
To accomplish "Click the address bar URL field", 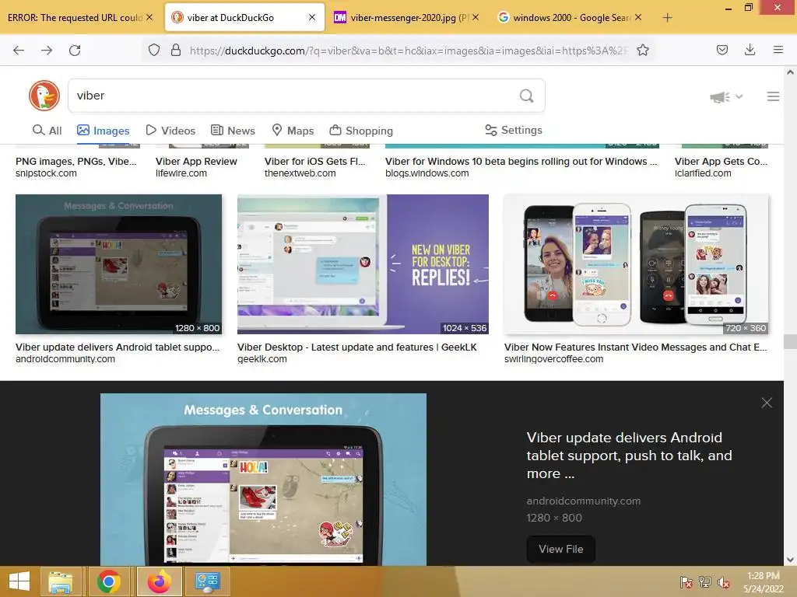I will [x=409, y=51].
